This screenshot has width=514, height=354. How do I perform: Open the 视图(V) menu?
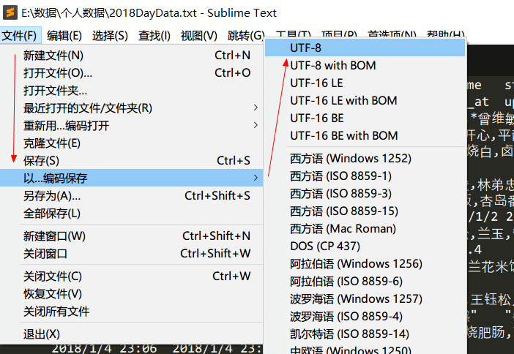199,35
